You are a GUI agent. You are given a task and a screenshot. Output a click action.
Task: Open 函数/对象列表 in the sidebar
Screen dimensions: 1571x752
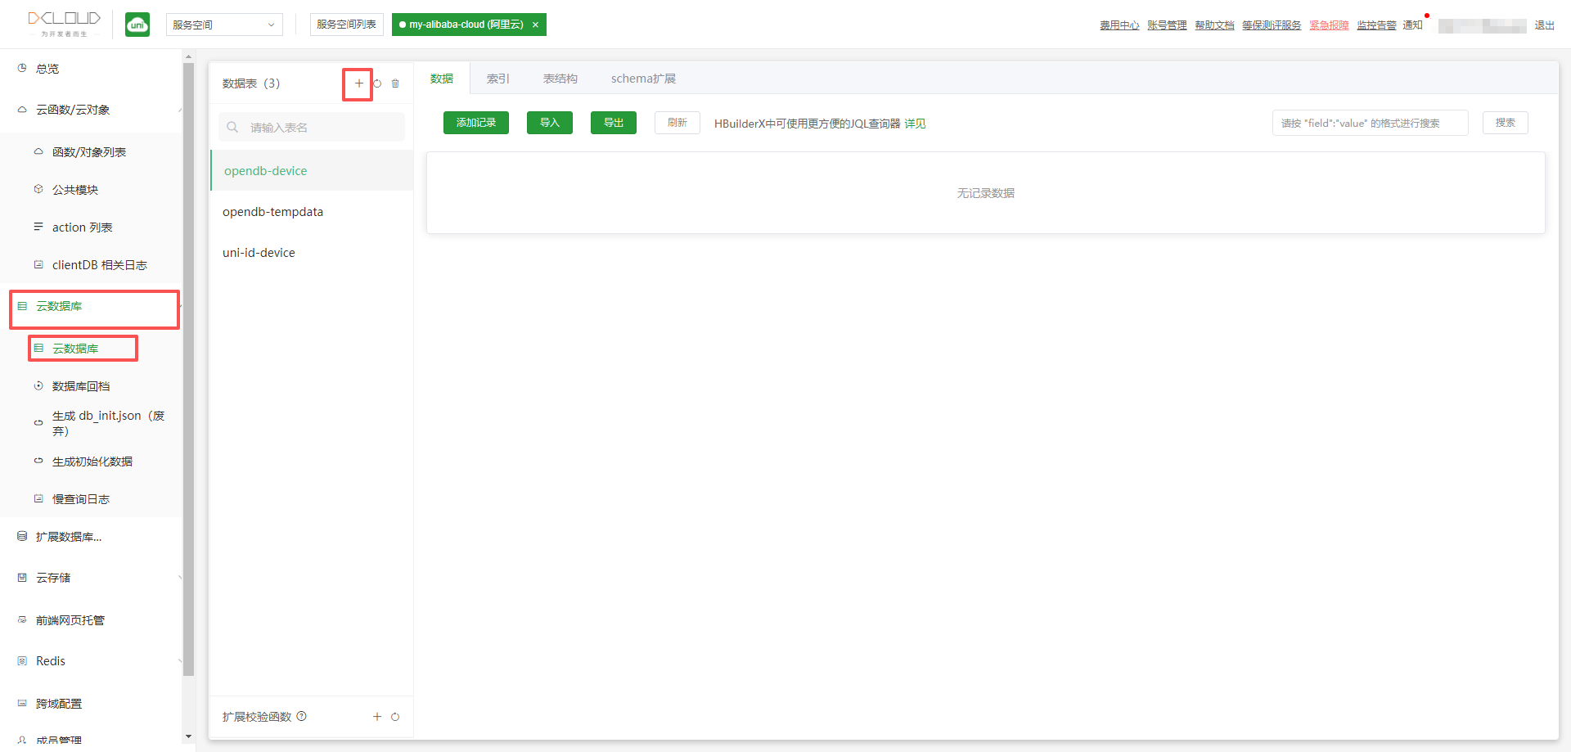point(91,152)
